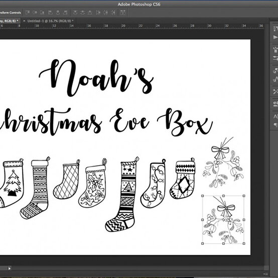Select the "Noah's" script text on canvas
Image resolution: width=278 pixels, height=278 pixels.
[x=96, y=78]
